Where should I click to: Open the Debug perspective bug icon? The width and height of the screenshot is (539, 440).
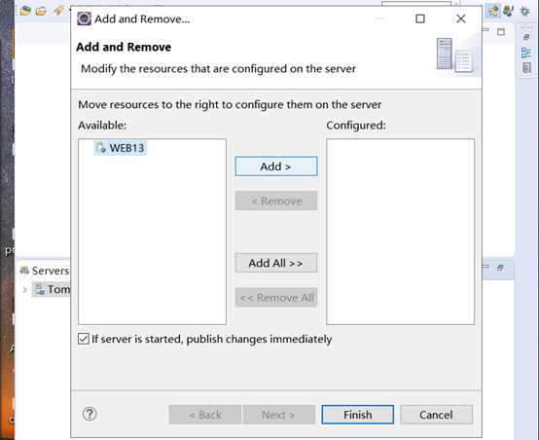(525, 11)
